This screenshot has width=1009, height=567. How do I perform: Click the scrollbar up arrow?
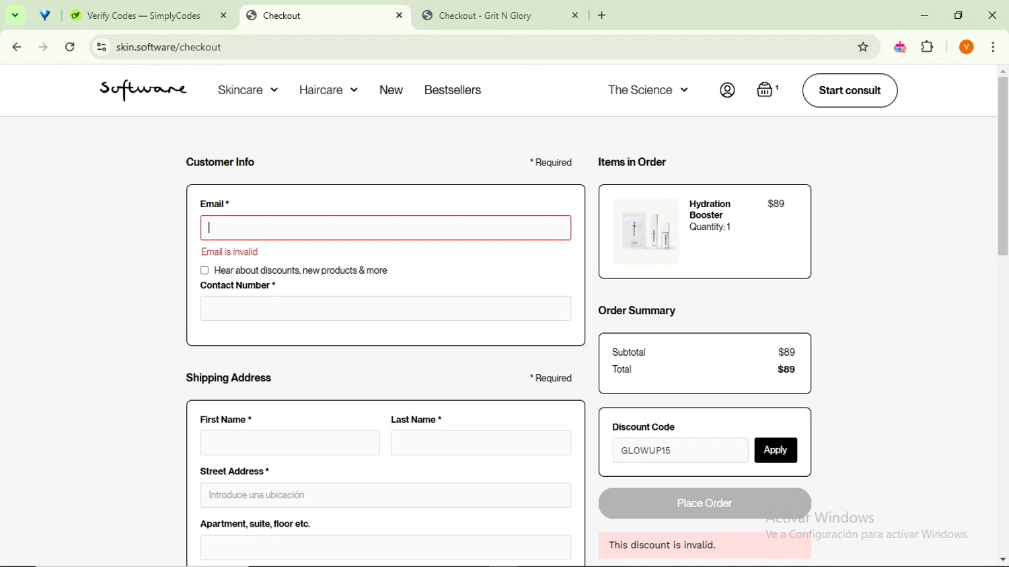1003,71
